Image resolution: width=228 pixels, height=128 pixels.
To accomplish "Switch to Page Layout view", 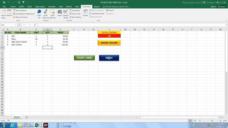I will (x=195, y=121).
